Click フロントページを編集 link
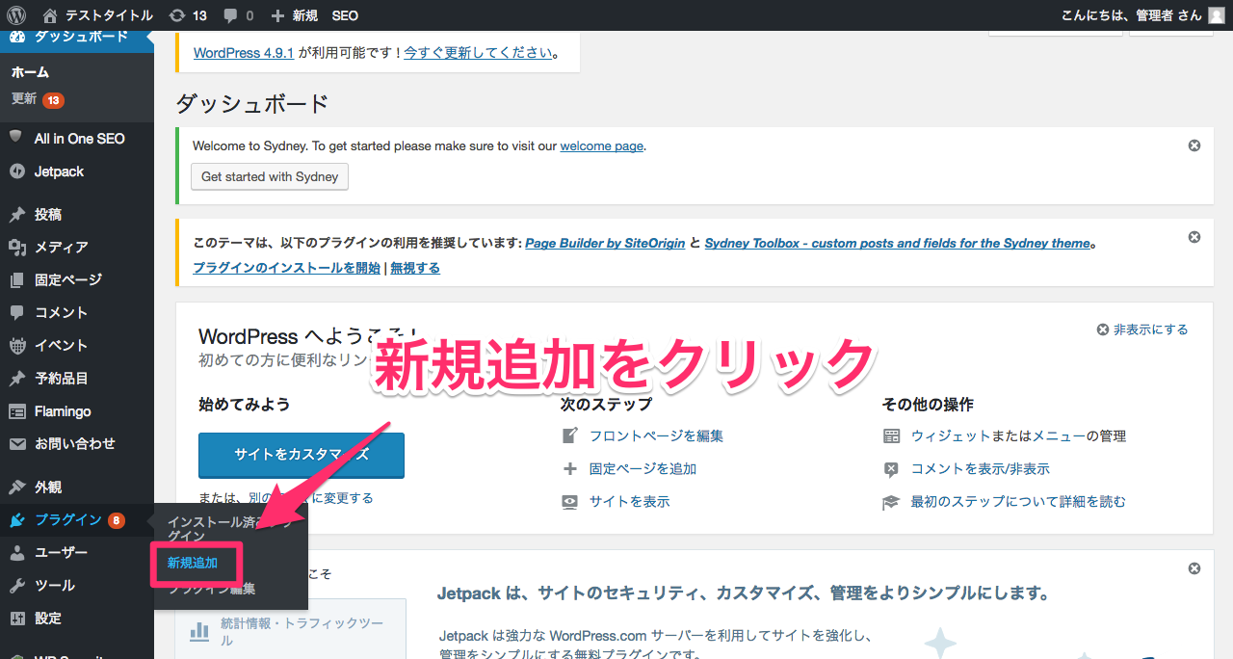 click(x=656, y=435)
